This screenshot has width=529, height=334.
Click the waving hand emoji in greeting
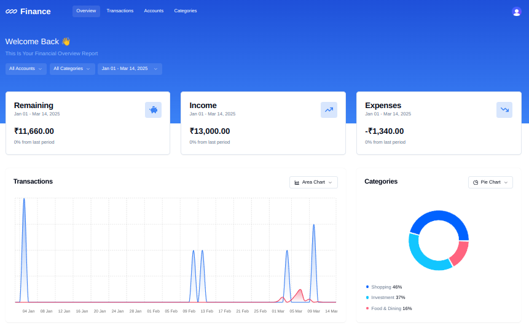66,41
